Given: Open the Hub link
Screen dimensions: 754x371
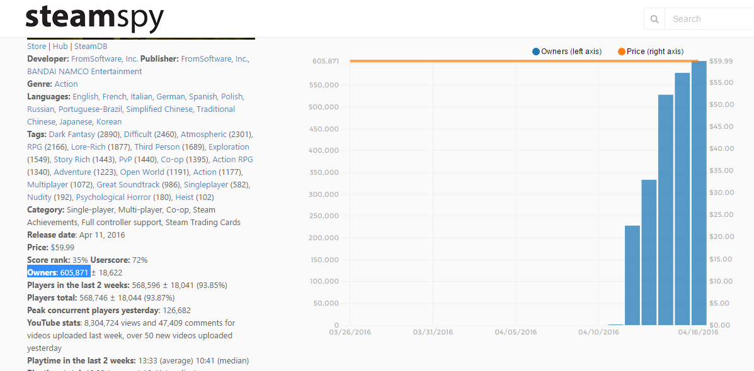Looking at the screenshot, I should coord(60,47).
